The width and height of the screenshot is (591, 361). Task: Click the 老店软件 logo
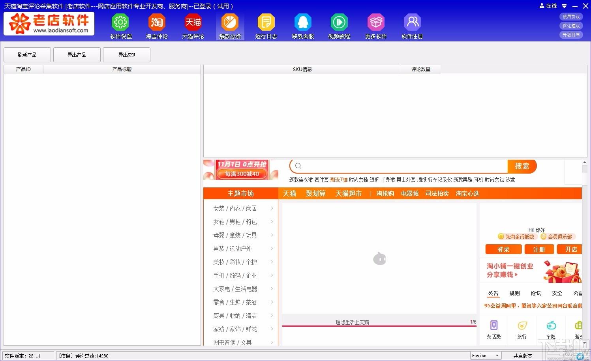[x=49, y=24]
